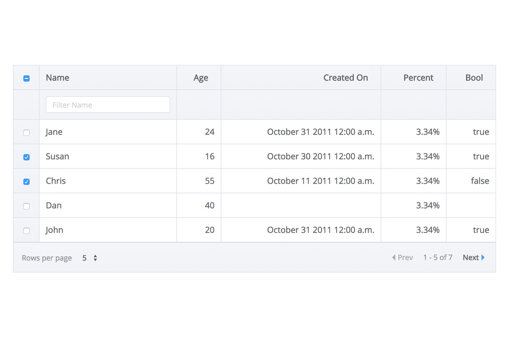Sort by the Percent column header
This screenshot has width=509, height=337.
418,77
